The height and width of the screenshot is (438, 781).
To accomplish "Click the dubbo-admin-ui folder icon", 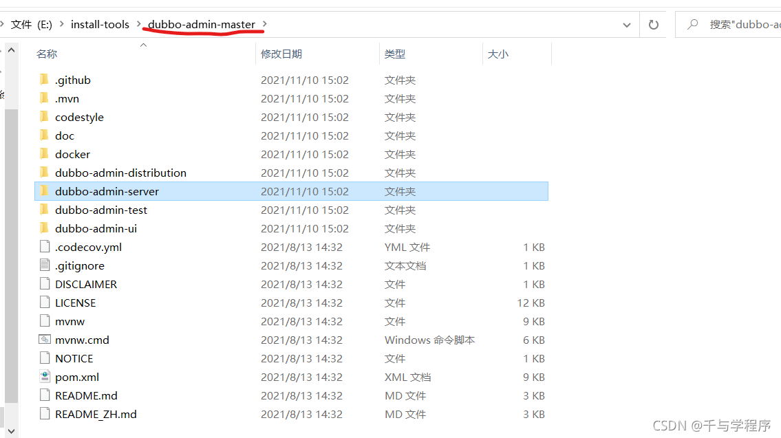I will click(x=44, y=228).
